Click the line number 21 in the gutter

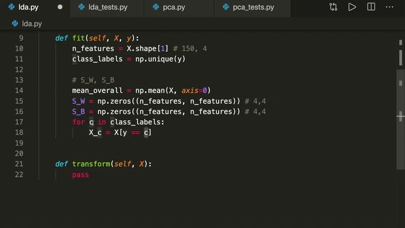(19, 164)
